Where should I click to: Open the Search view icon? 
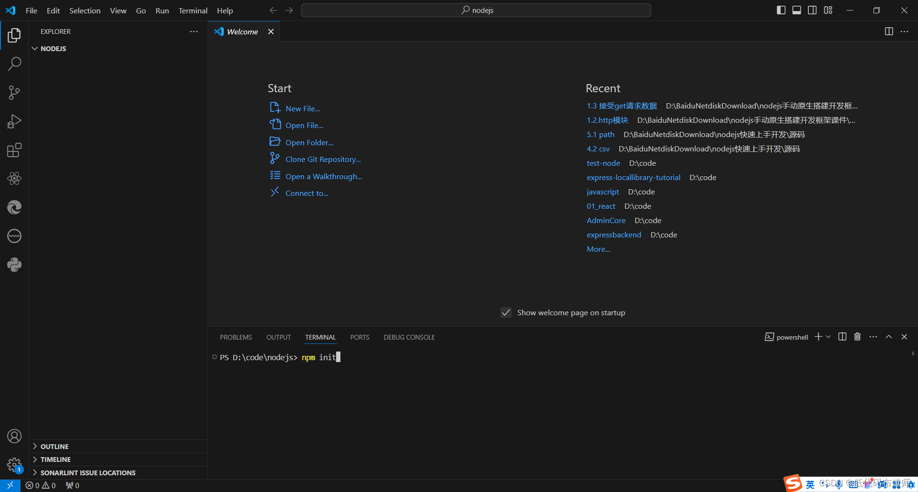point(14,64)
